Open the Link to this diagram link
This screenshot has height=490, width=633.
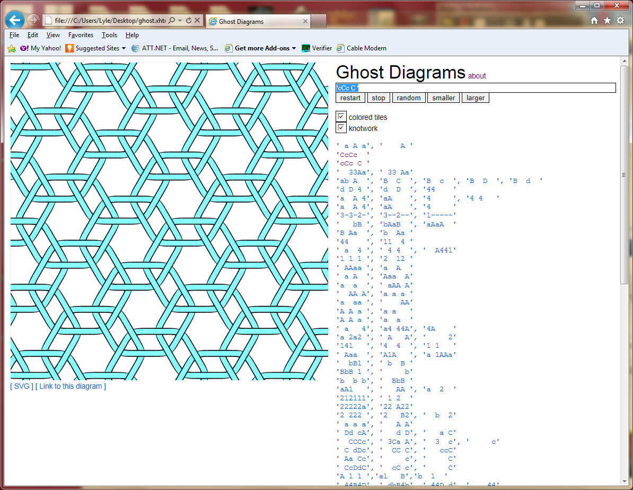71,386
